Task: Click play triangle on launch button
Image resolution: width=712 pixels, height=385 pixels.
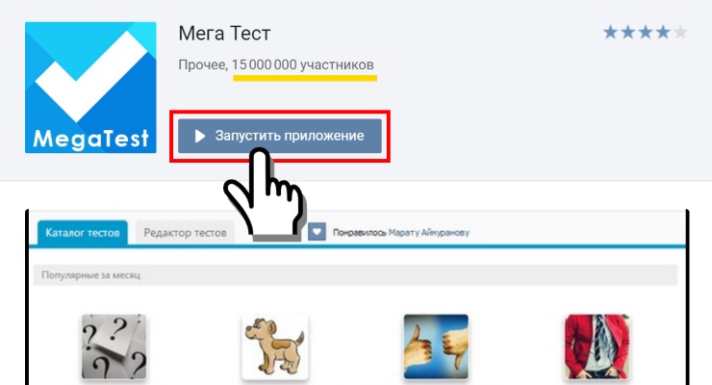Action: tap(200, 136)
